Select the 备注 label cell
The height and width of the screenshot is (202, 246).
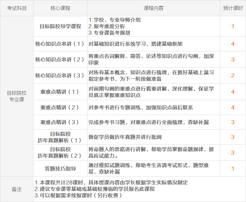(17, 189)
